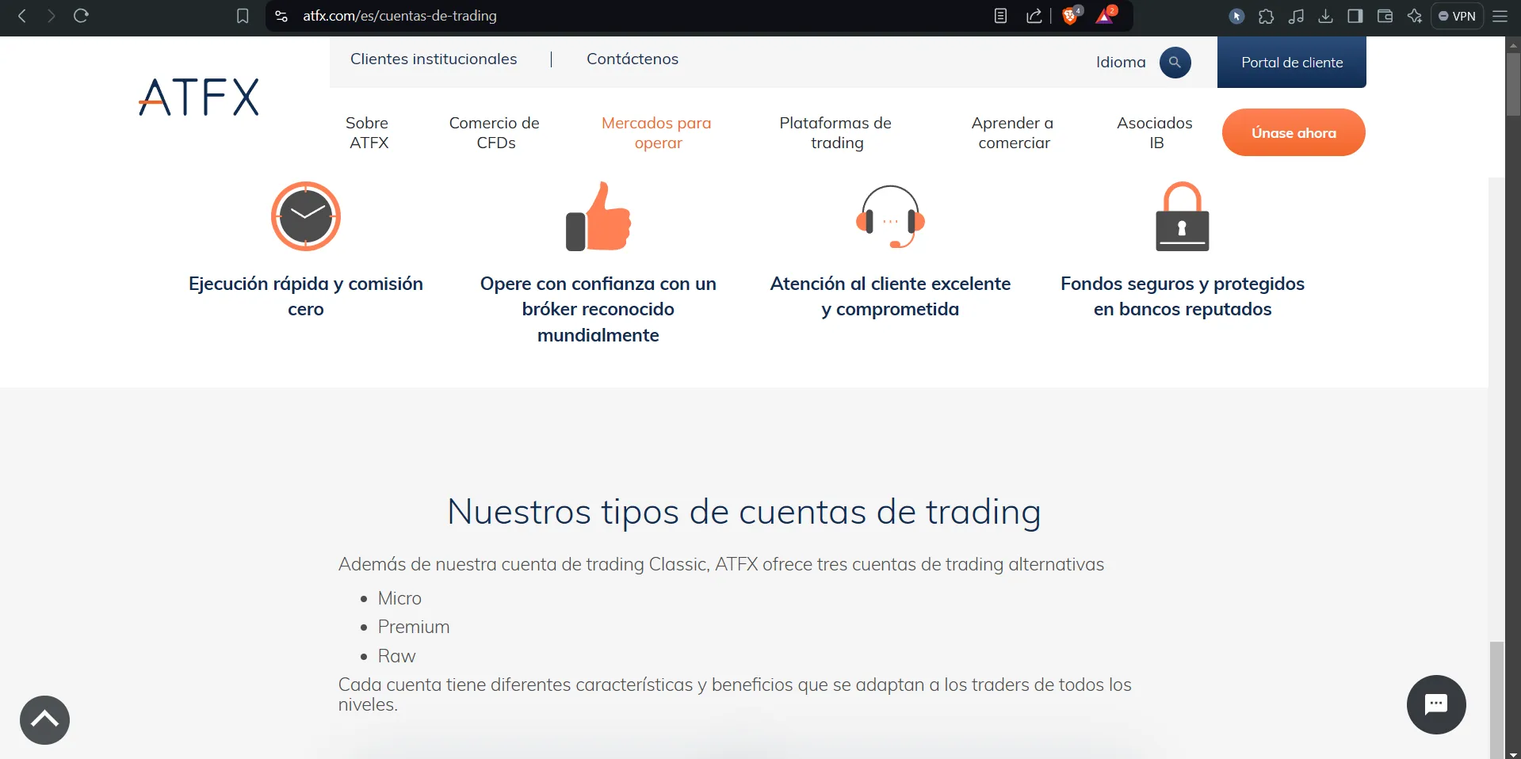Open downloads icon in browser toolbar
The image size is (1521, 759).
coord(1326,16)
